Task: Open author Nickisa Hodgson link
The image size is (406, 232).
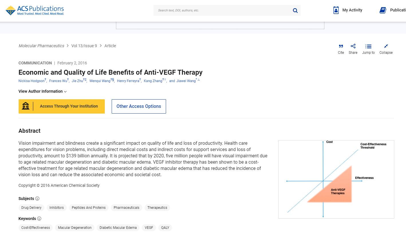Action: [x=31, y=81]
